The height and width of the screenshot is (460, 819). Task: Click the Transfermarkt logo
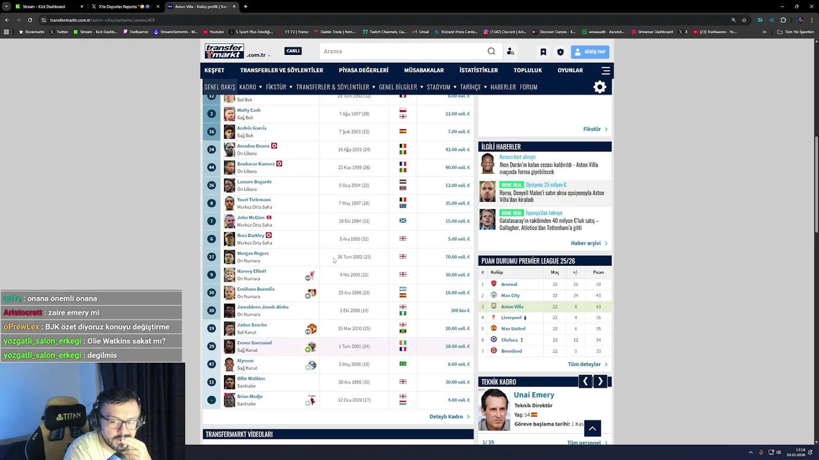point(224,51)
